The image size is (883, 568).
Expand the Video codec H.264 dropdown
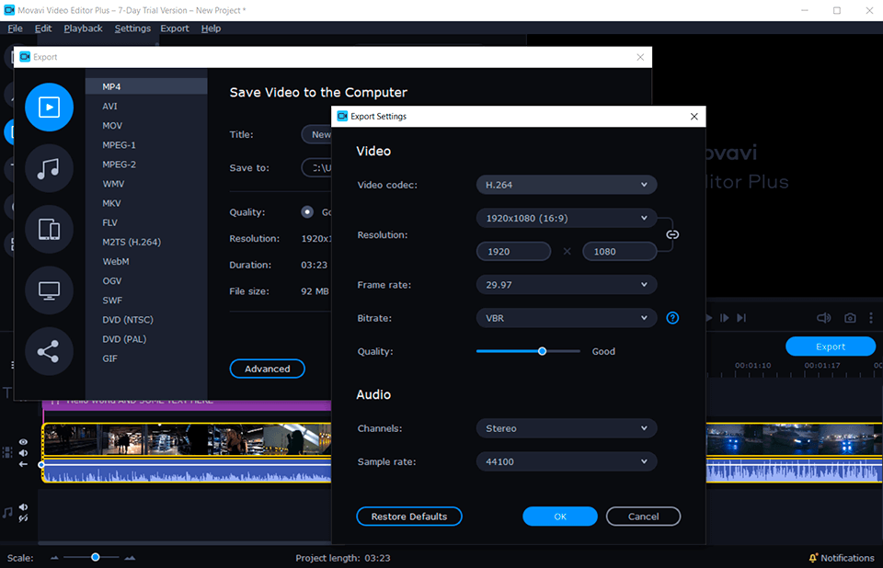tap(567, 185)
